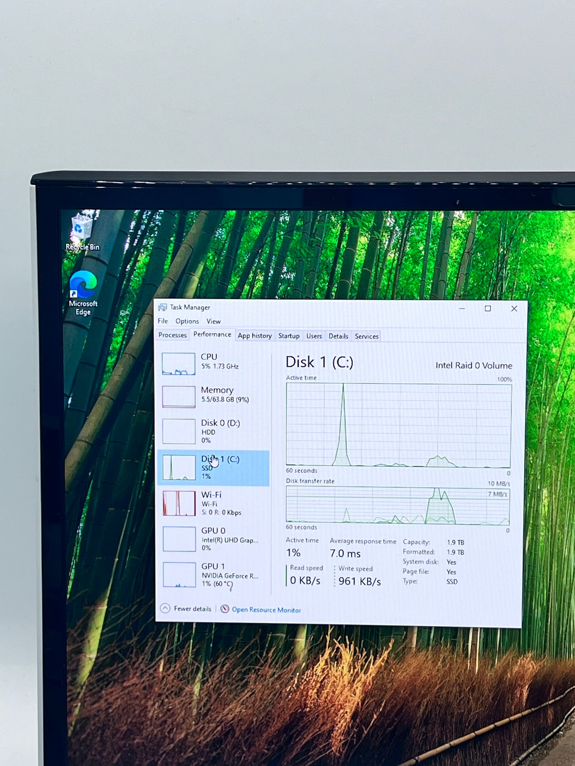The width and height of the screenshot is (575, 766).
Task: Select the Disk 0 (D:) graph thumbnail
Action: point(179,431)
